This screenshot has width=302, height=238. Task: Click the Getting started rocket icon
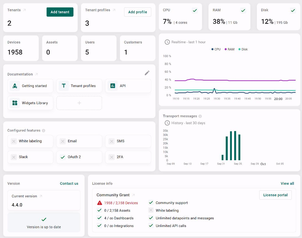point(15,86)
